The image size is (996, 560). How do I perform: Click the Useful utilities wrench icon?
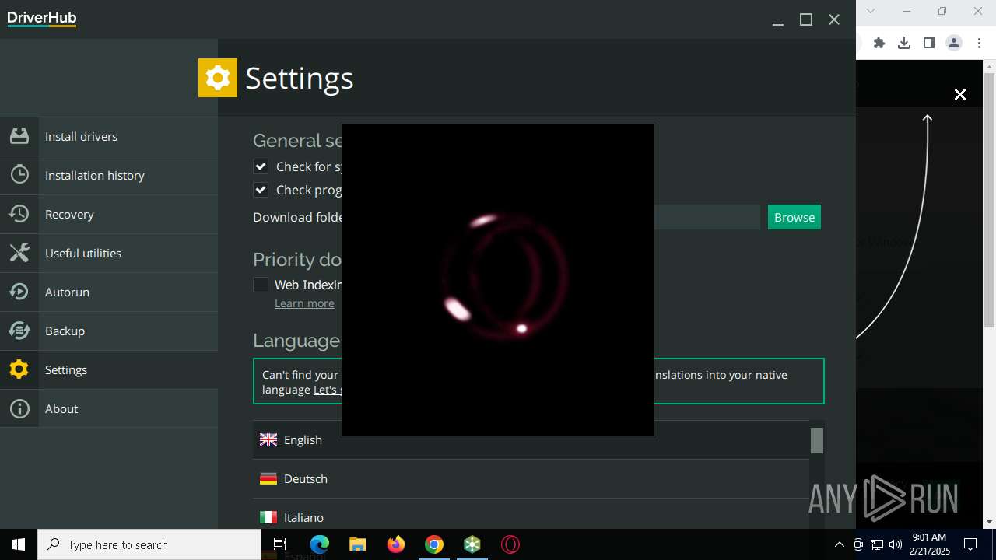tap(19, 253)
